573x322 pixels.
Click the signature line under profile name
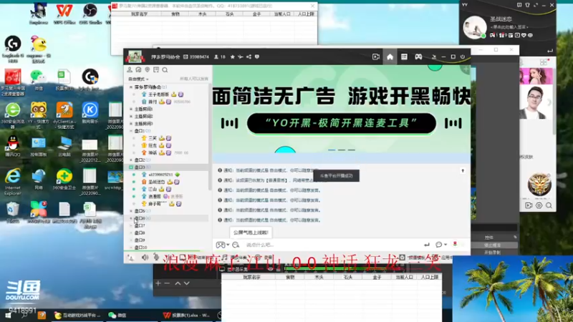click(x=509, y=27)
